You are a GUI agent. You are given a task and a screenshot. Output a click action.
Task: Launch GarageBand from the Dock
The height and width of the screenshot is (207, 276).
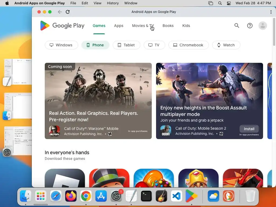161,196
